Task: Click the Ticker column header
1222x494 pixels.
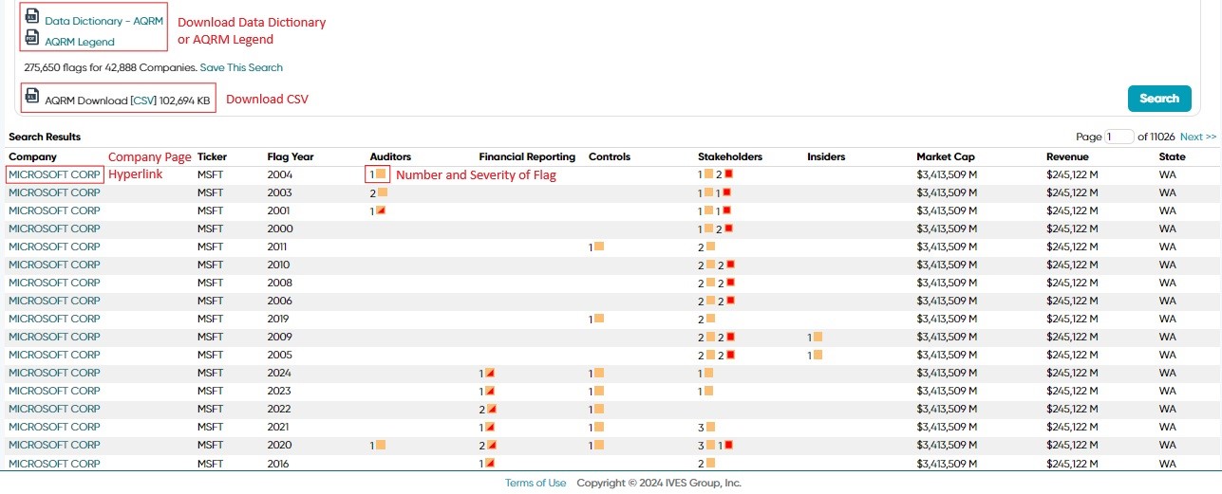Action: [x=212, y=156]
